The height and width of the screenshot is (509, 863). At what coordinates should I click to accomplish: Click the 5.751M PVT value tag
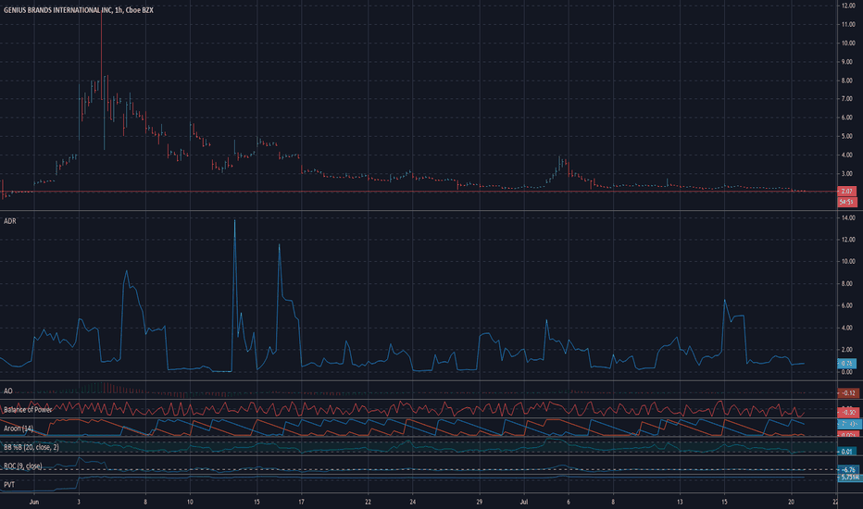click(849, 478)
